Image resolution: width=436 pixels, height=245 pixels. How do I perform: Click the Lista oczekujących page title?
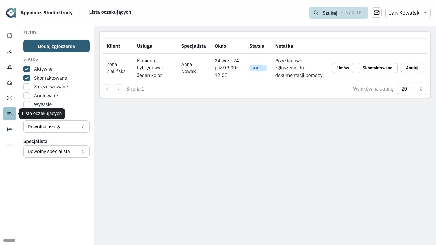pyautogui.click(x=110, y=12)
